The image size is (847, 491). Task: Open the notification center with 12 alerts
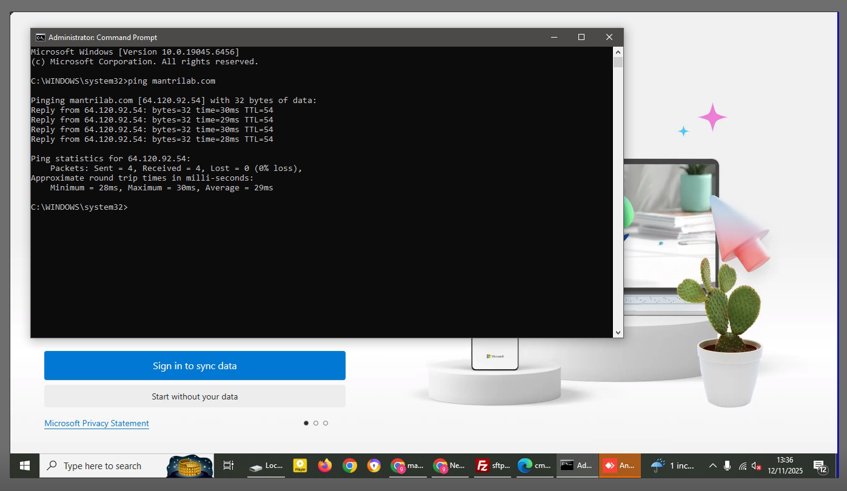[820, 466]
